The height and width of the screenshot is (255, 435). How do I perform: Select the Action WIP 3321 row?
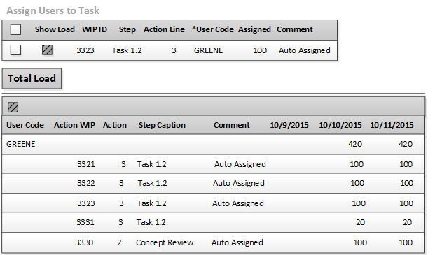click(x=213, y=164)
